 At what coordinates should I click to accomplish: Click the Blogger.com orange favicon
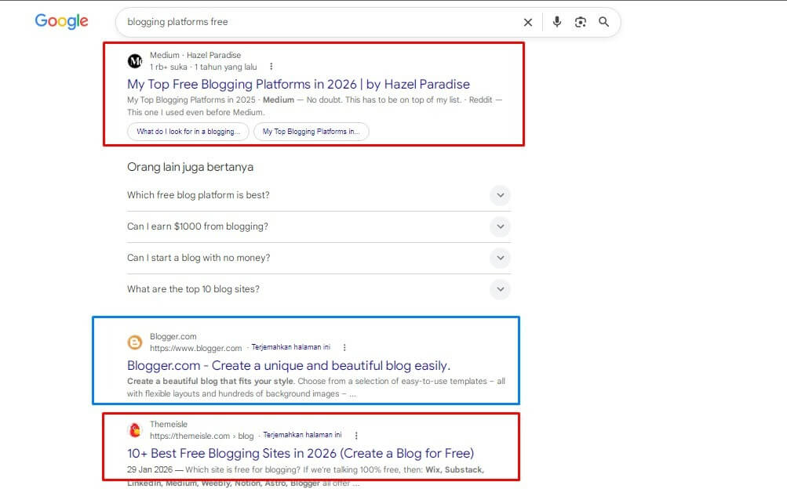pyautogui.click(x=135, y=342)
